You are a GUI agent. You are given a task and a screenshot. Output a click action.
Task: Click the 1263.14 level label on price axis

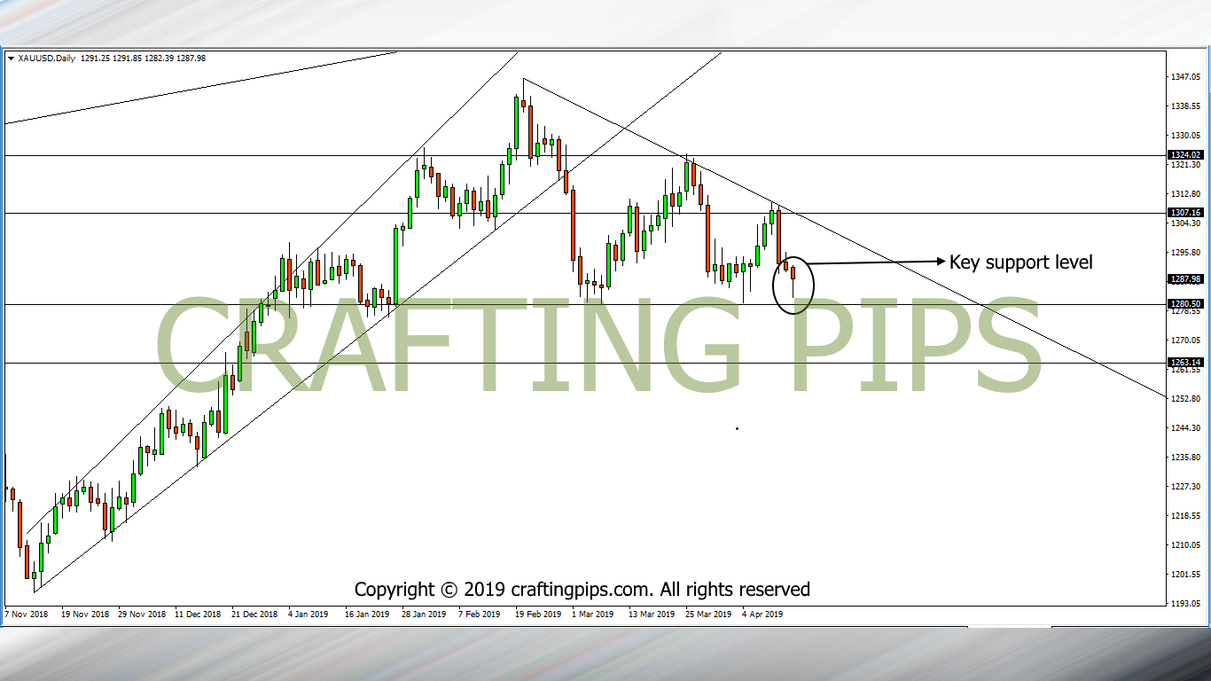pos(1185,363)
